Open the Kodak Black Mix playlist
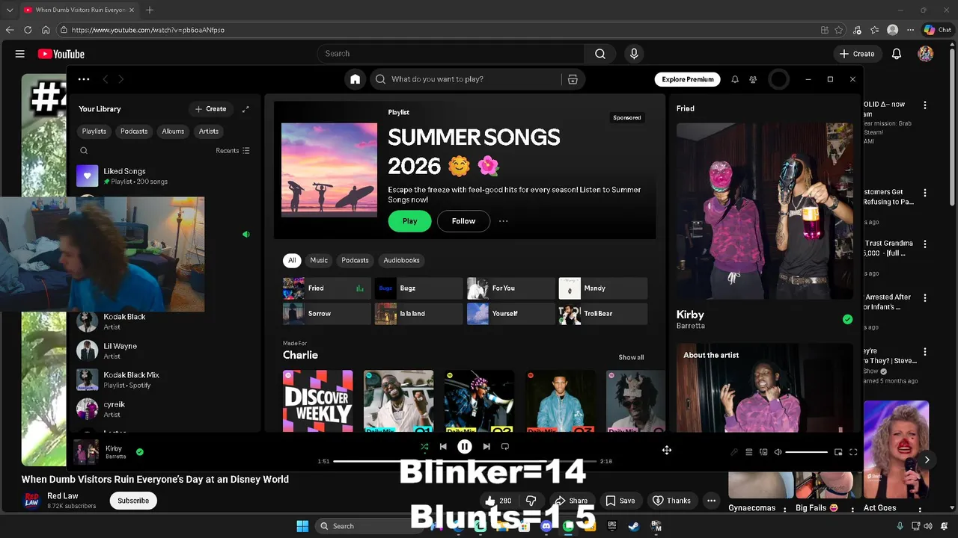This screenshot has width=958, height=538. [165, 380]
